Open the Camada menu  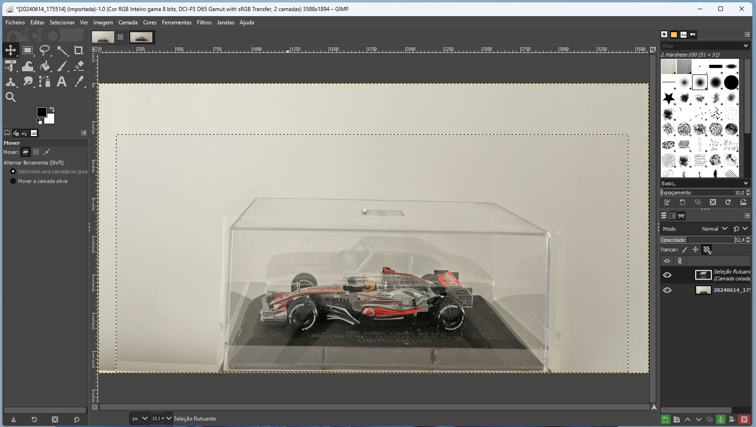pyautogui.click(x=127, y=22)
